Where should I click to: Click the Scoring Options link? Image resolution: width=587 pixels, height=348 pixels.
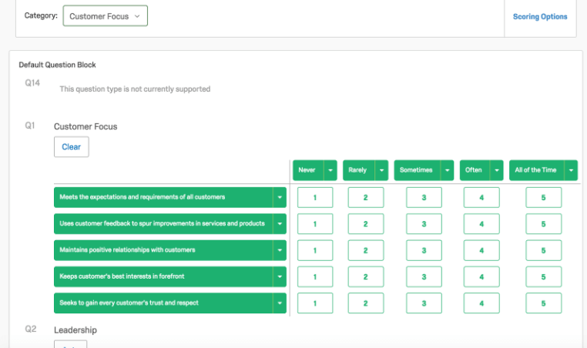[539, 16]
